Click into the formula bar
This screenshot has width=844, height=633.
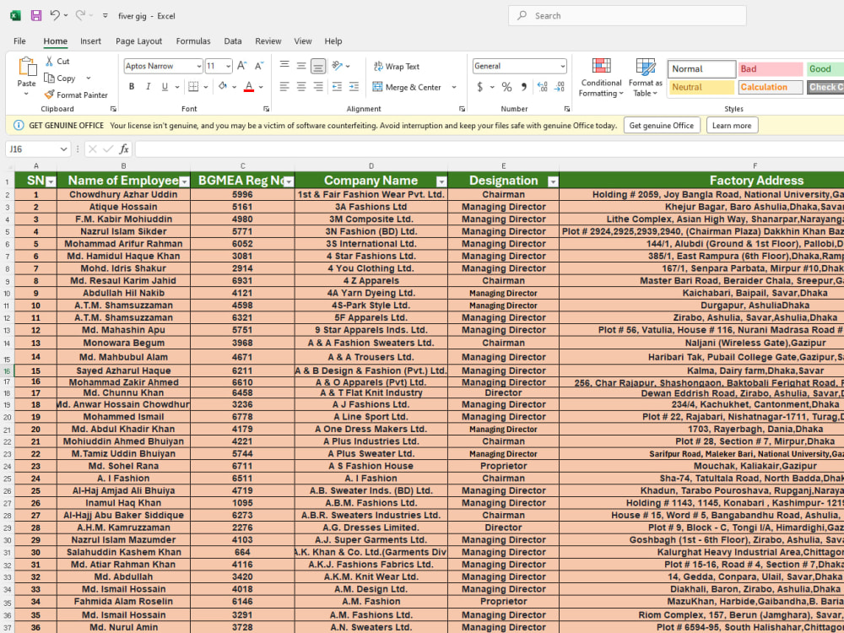pyautogui.click(x=489, y=149)
